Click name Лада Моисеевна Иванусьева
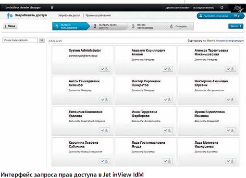246x178 pixels. click(x=206, y=144)
